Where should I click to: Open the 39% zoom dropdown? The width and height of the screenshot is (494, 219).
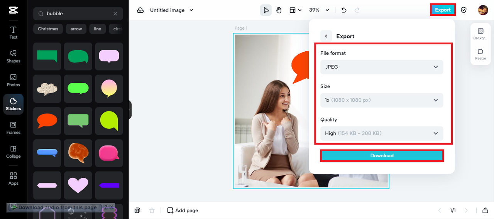point(319,10)
